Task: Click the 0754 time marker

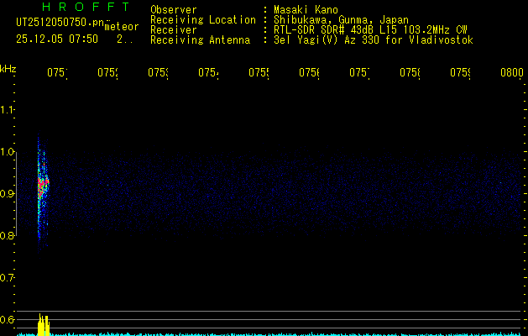Action: [x=208, y=72]
